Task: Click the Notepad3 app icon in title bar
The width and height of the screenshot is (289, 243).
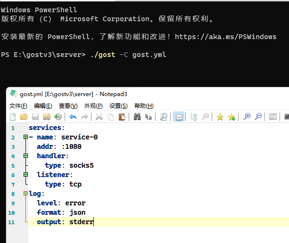Action: coord(13,94)
